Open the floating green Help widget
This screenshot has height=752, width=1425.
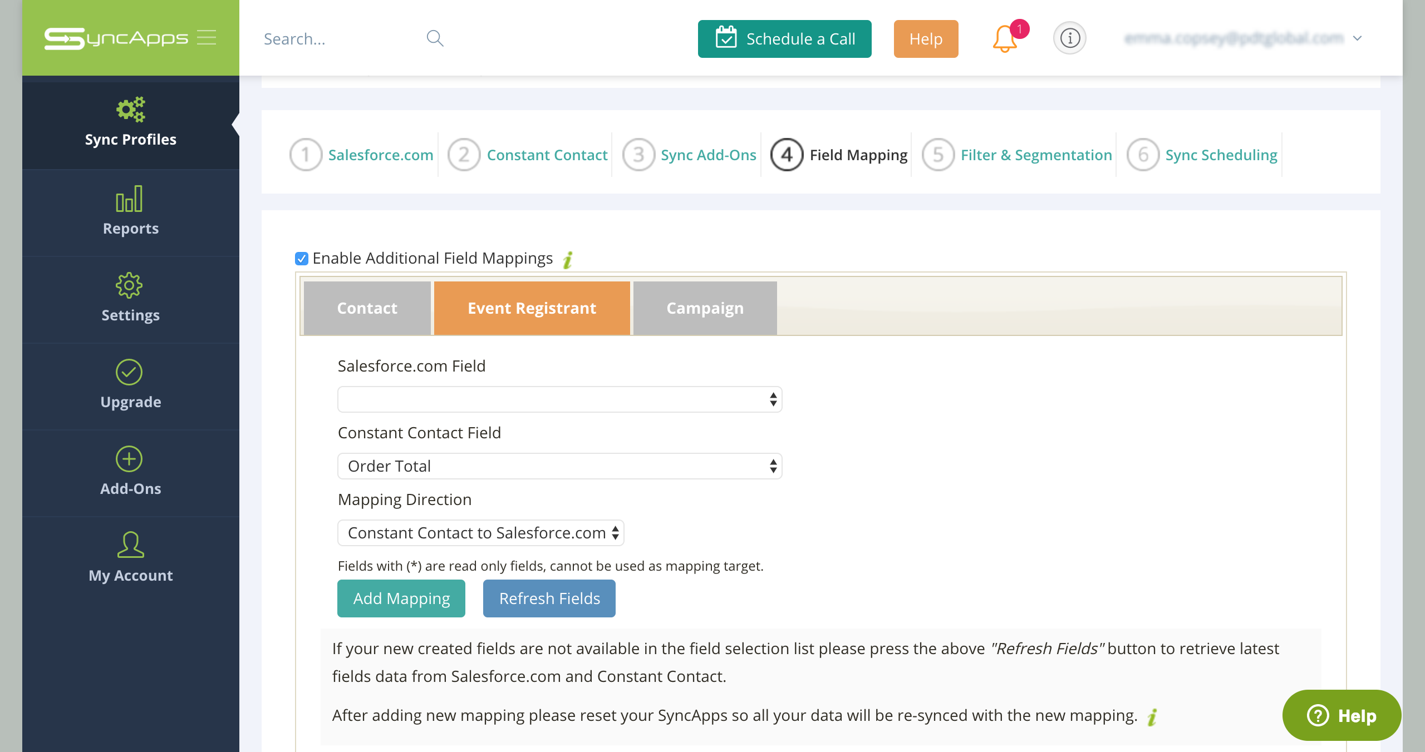pos(1342,715)
